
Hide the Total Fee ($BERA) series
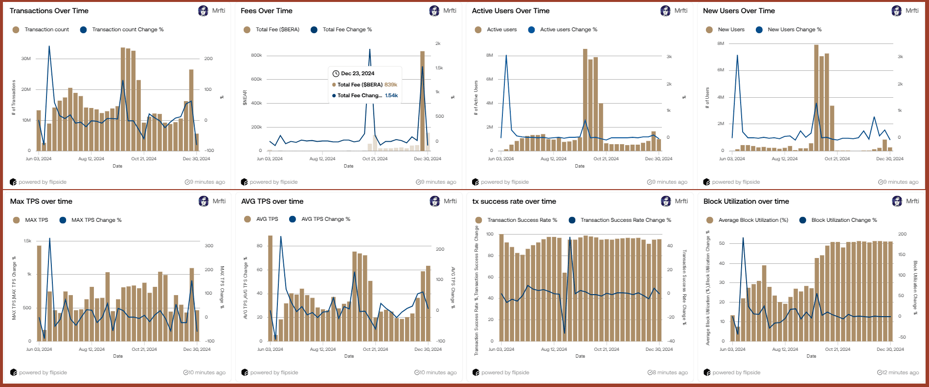[x=272, y=30]
